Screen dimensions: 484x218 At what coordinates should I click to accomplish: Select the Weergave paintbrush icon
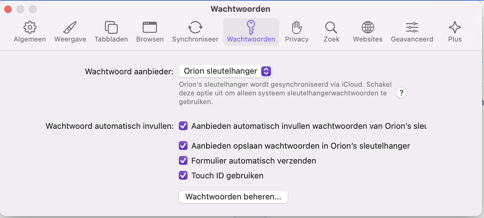coord(70,28)
